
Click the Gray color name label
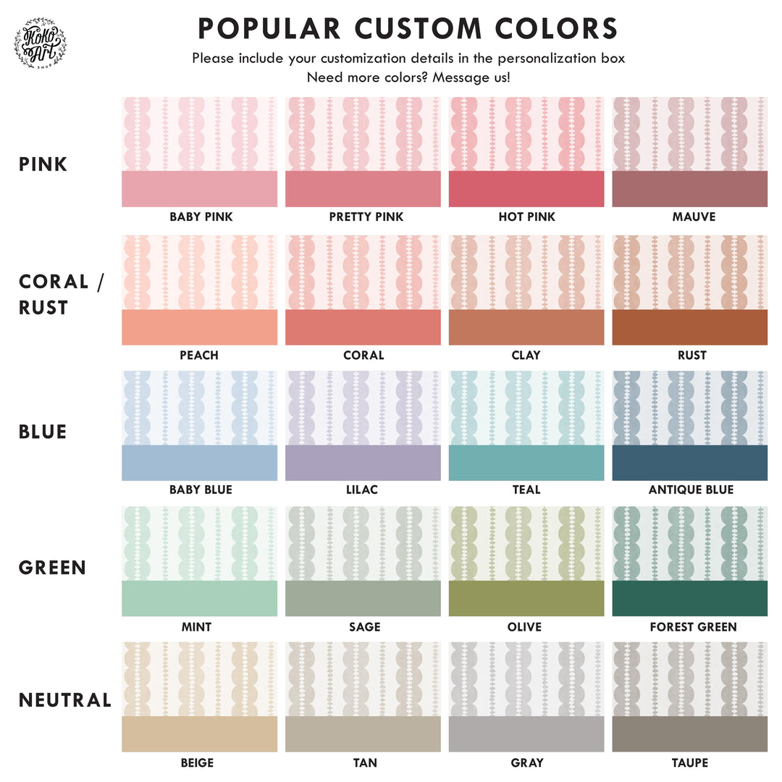point(526,762)
